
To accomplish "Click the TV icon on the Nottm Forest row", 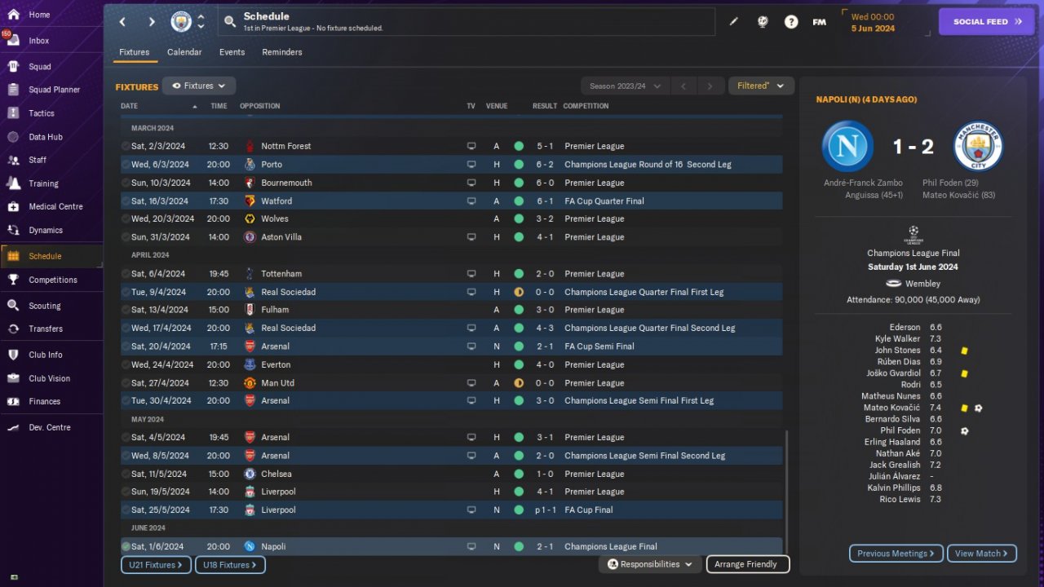I will pos(471,147).
